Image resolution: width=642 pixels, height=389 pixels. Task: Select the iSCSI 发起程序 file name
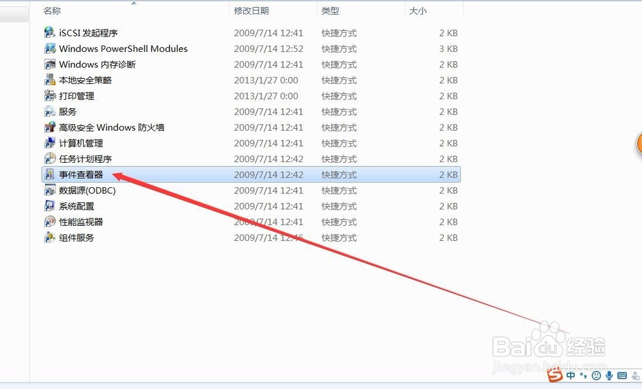pos(88,33)
